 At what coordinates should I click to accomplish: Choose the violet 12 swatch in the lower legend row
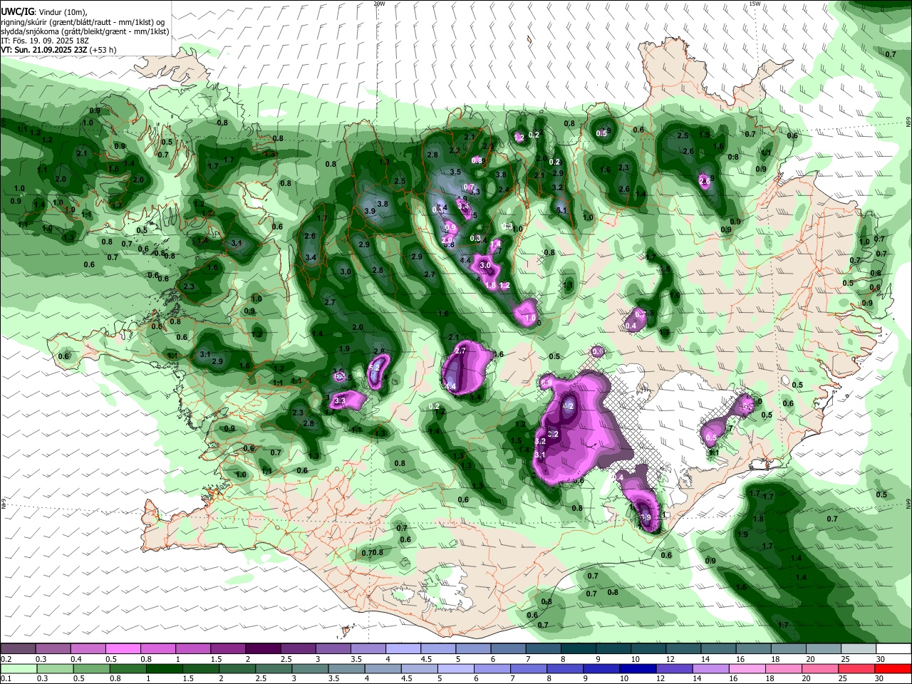[x=674, y=669]
